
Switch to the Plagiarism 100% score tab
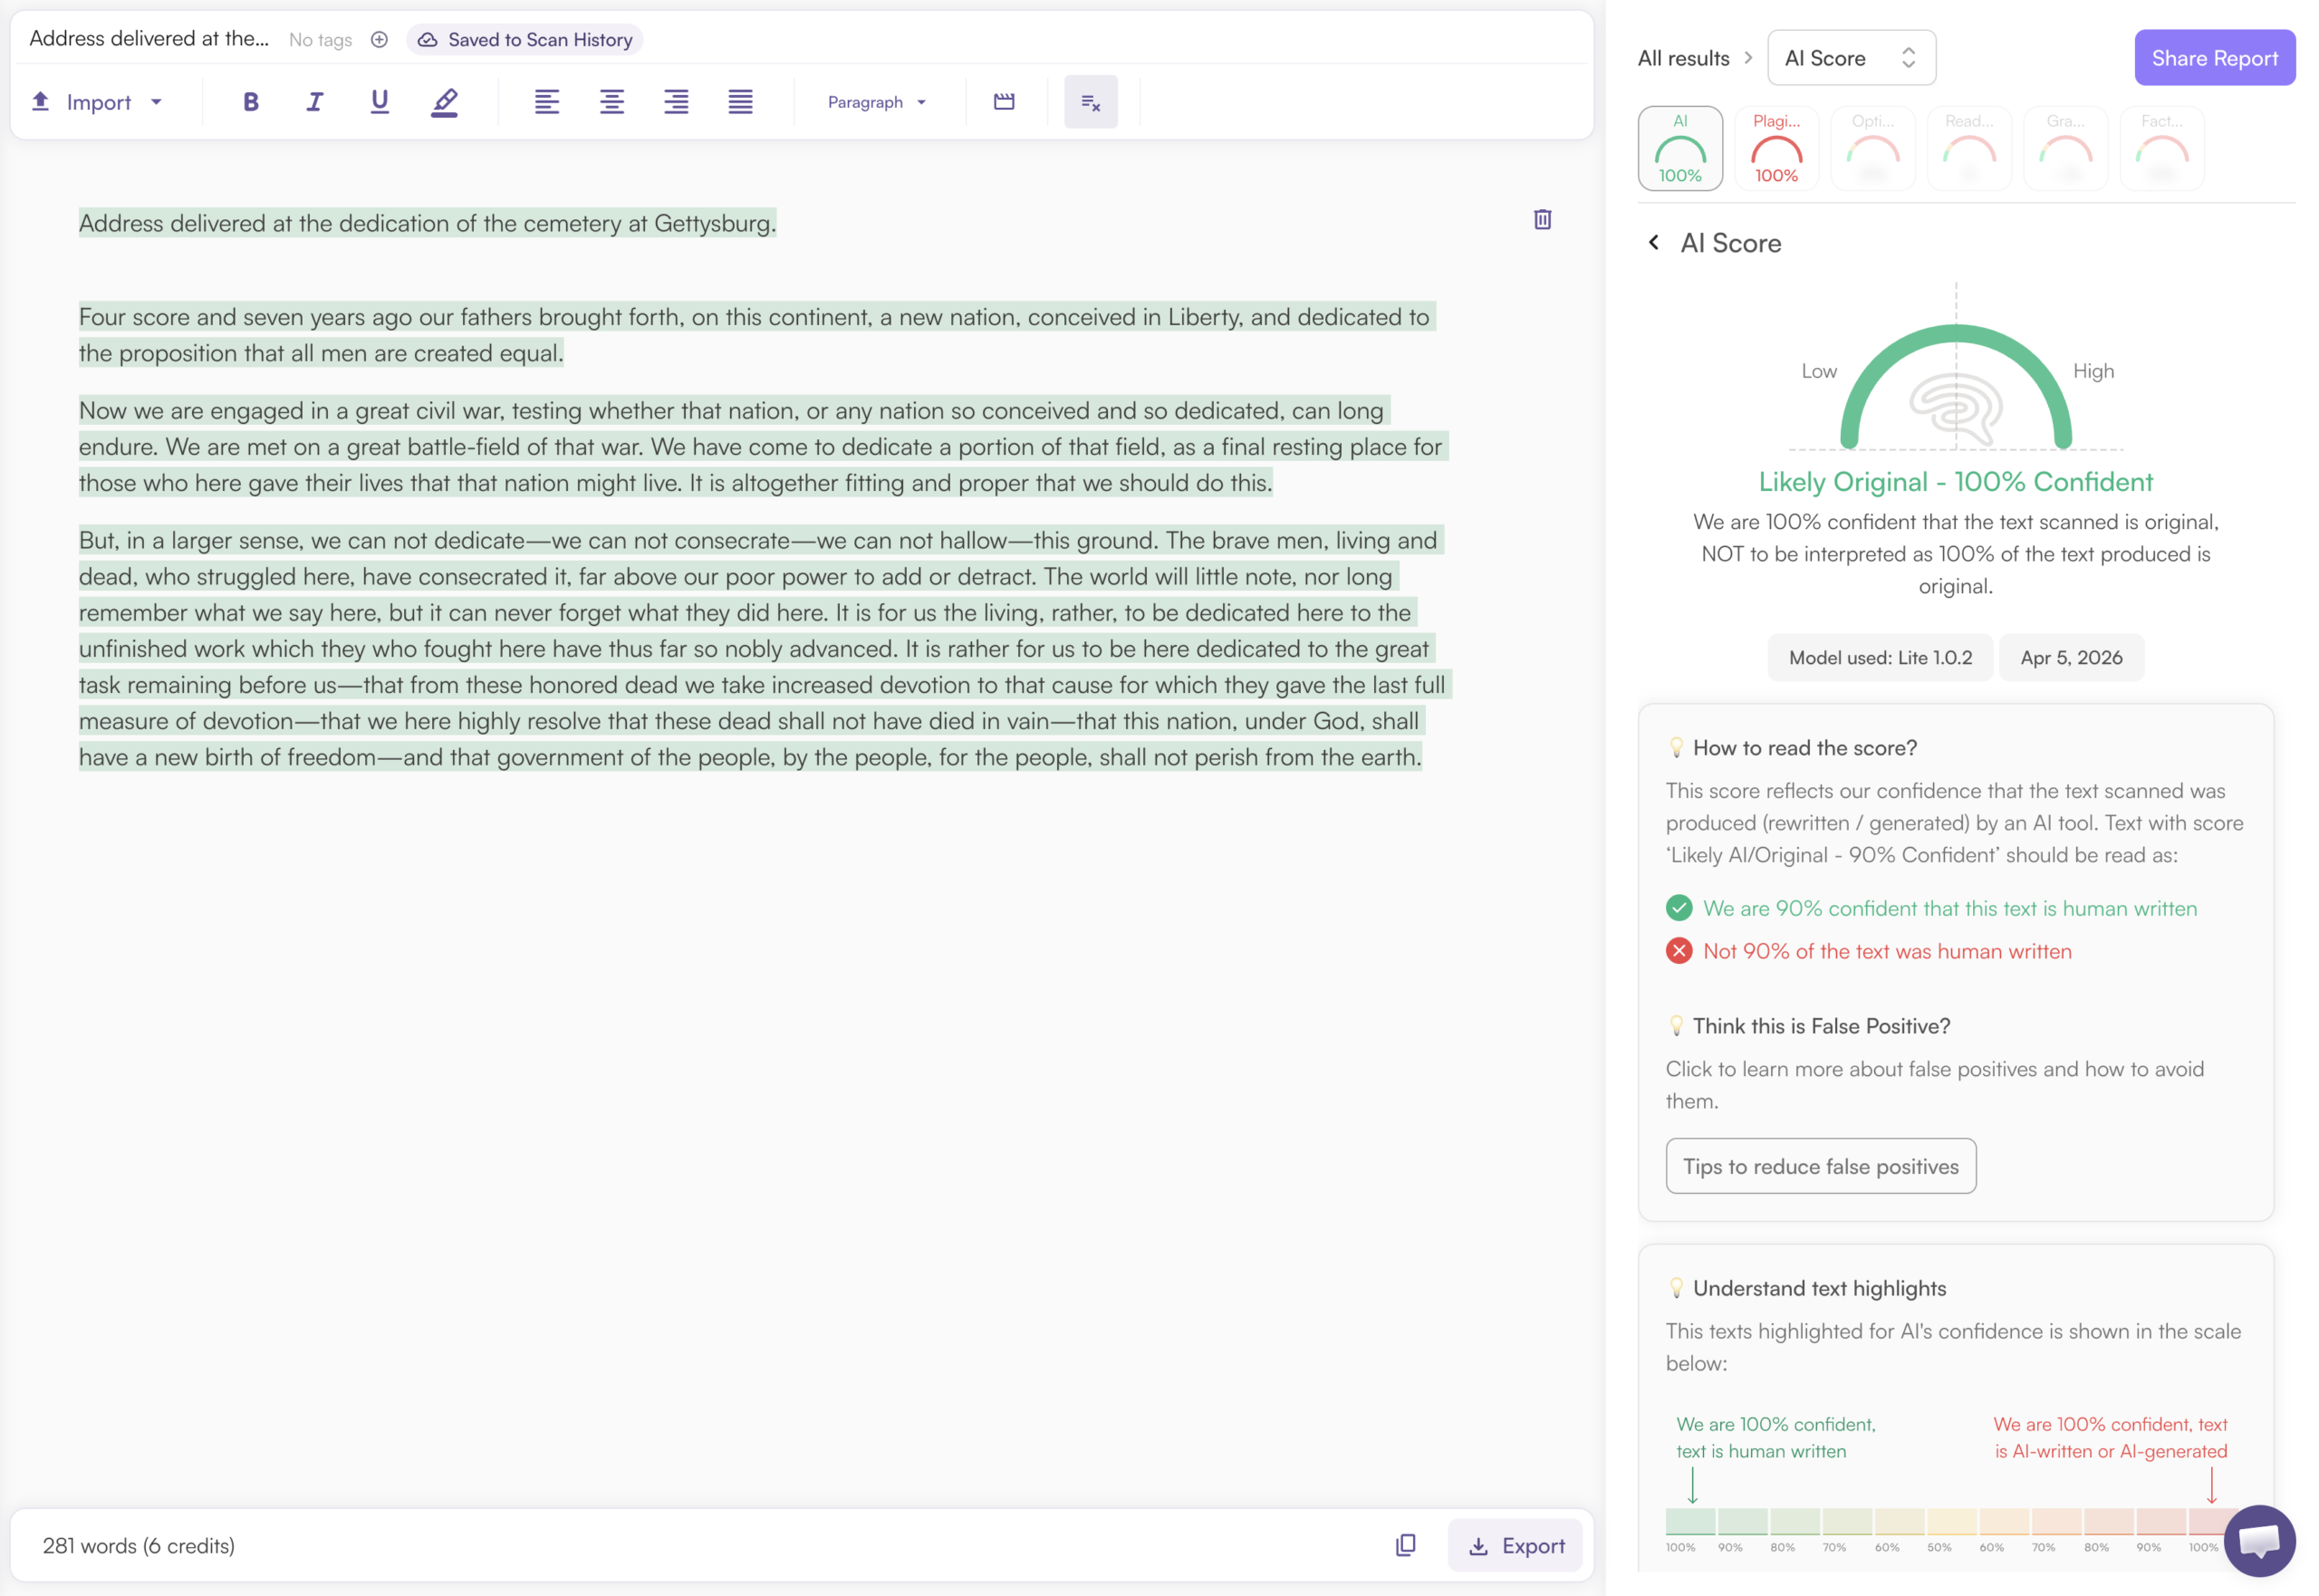(x=1776, y=149)
